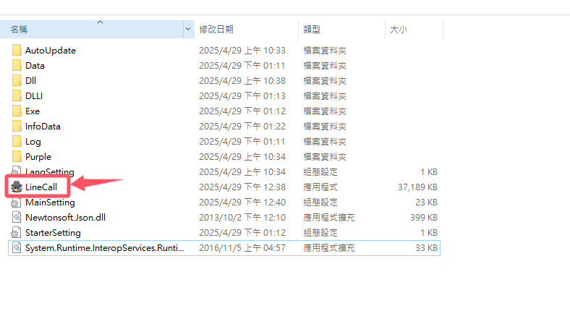Viewport: 570px width, 324px height.
Task: Select the Data folder icon
Action: point(17,66)
